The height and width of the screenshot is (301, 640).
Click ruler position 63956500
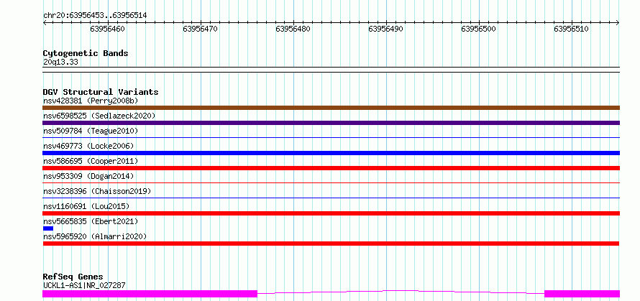point(478,29)
